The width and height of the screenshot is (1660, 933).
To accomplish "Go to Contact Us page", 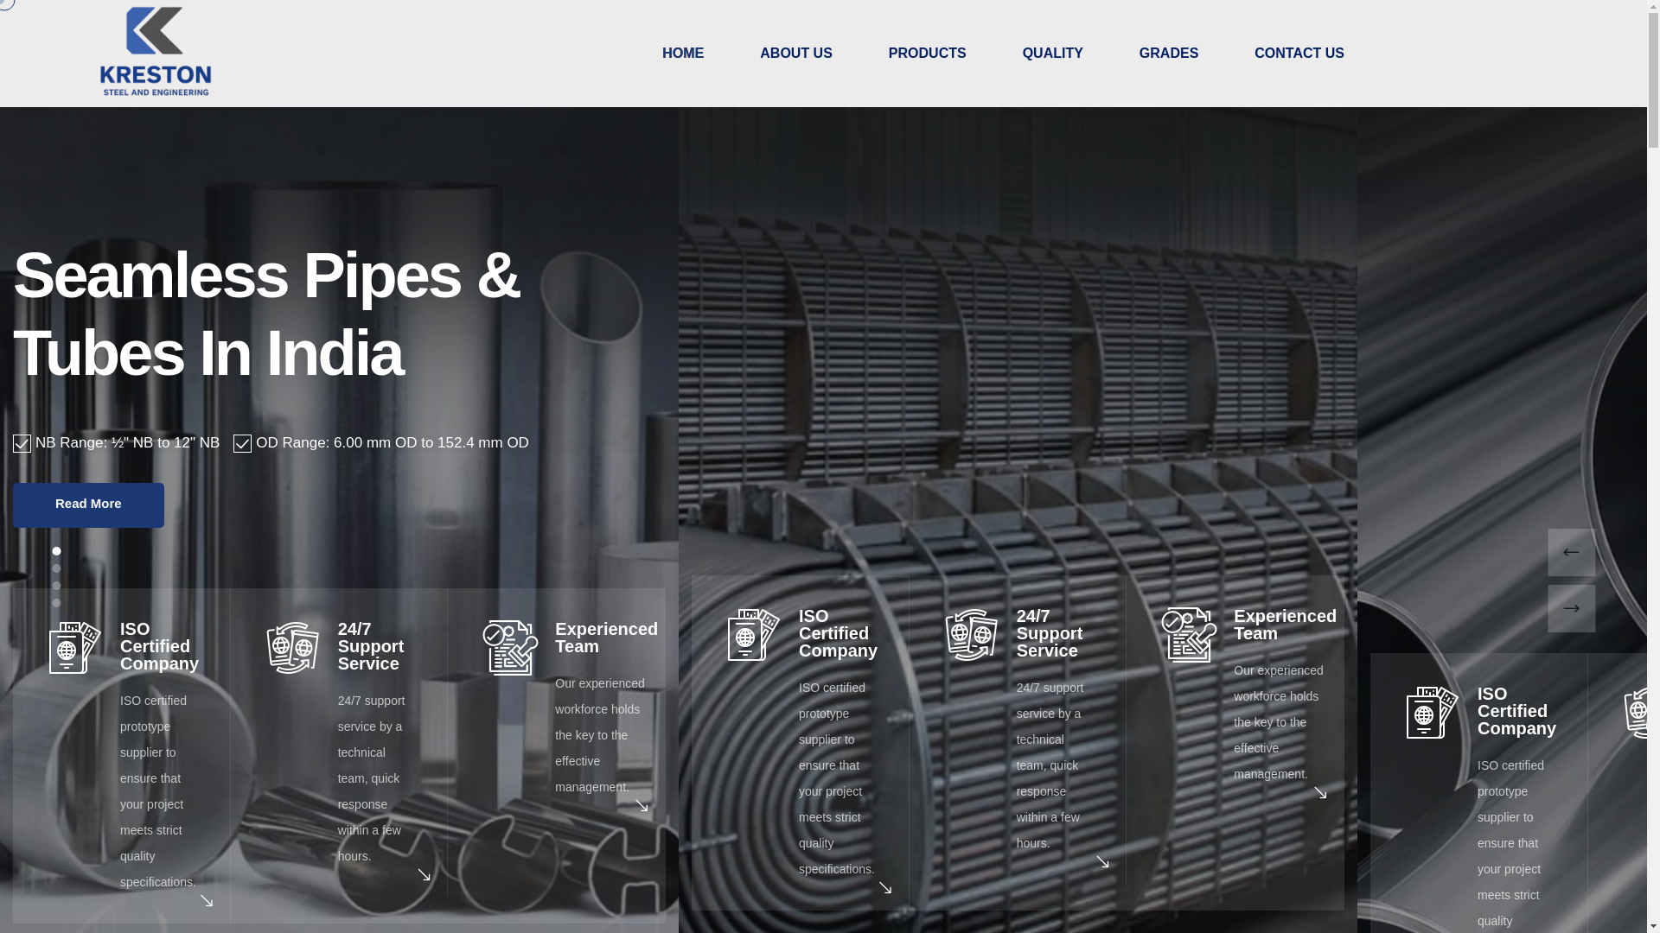I will (x=1299, y=54).
